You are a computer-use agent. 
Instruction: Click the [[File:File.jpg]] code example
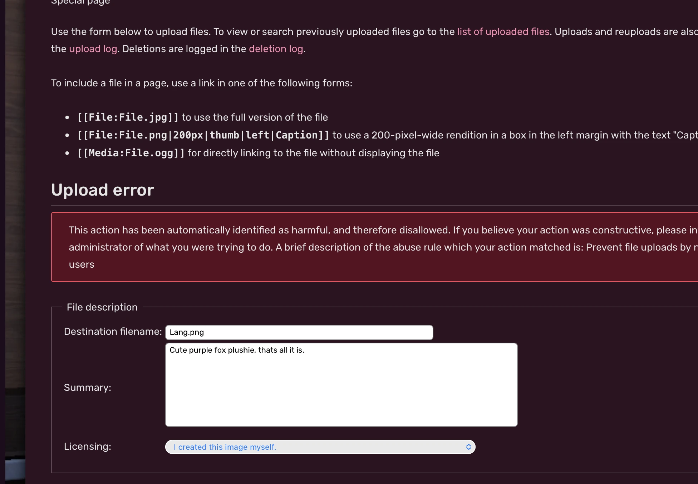(128, 117)
